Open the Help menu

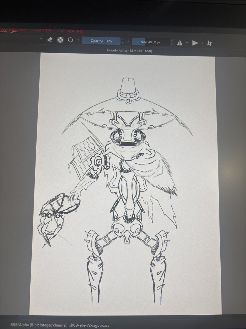click(14, 31)
